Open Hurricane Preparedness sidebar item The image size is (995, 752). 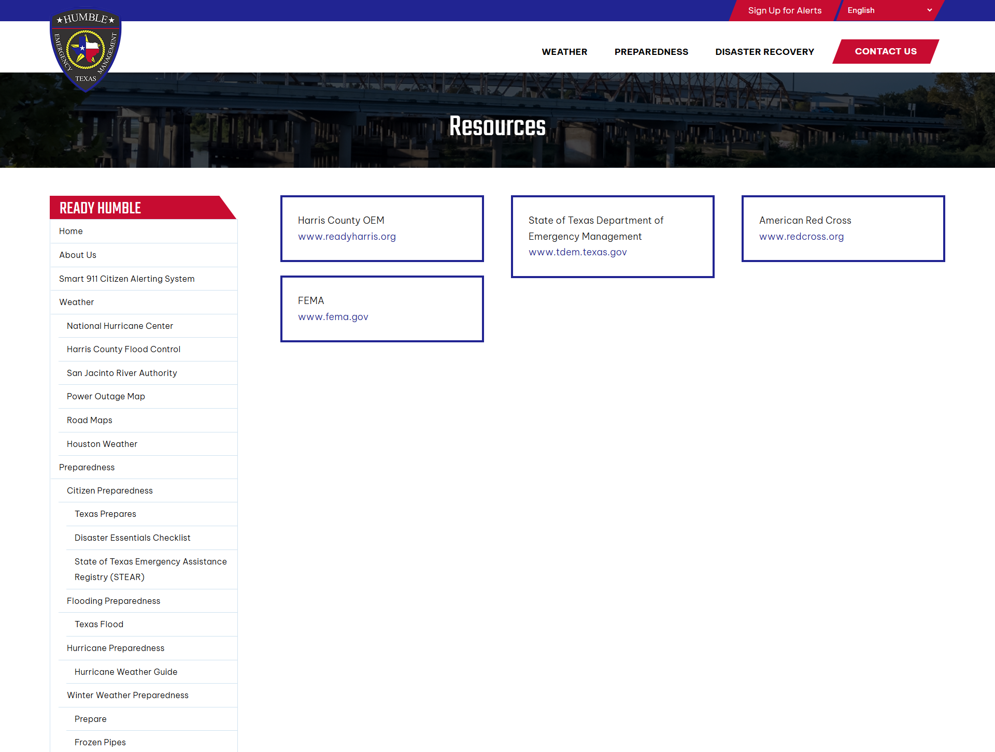(148, 648)
